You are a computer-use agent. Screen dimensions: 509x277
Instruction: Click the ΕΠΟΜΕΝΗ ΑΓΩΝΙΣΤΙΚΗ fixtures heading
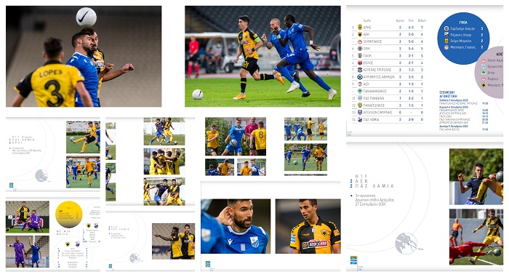point(448,95)
